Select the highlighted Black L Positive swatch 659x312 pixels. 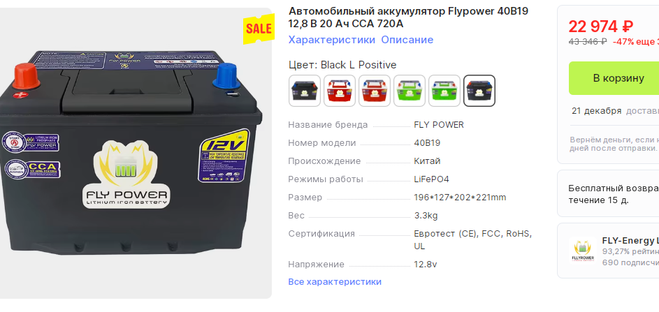tap(479, 91)
